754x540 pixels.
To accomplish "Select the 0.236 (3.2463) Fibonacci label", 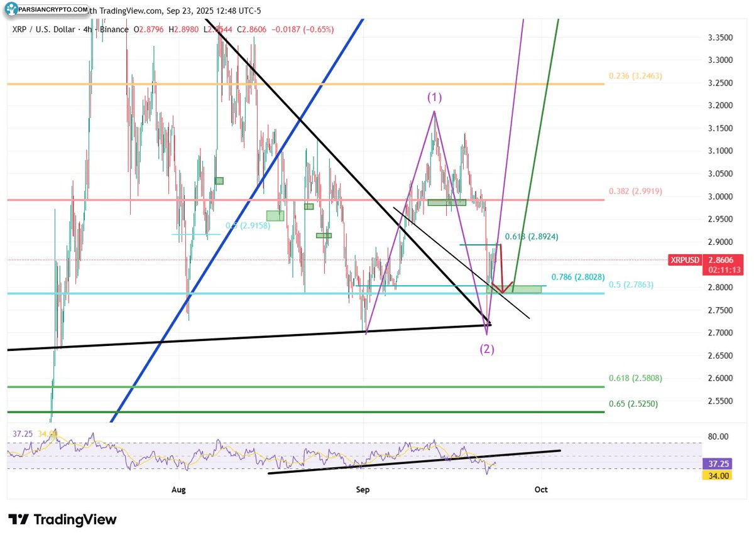I will point(635,76).
